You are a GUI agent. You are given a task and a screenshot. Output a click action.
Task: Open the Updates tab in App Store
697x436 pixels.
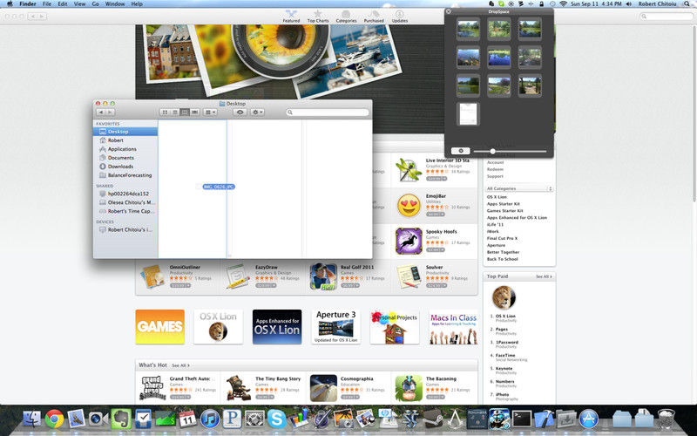click(x=400, y=17)
